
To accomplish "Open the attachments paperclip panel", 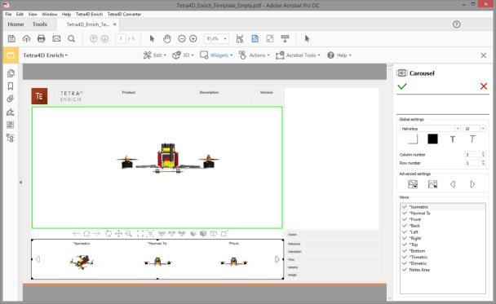I will [11, 99].
